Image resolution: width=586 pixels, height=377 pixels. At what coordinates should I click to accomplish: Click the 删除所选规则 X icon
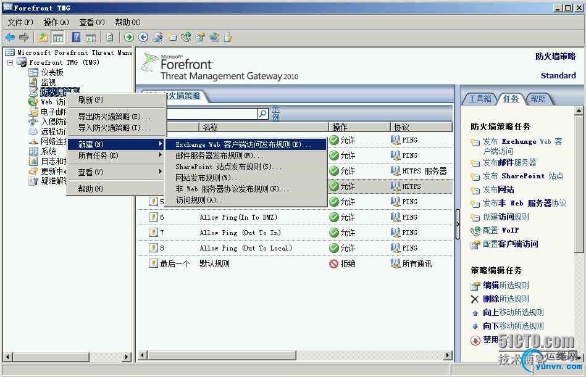[x=475, y=299]
